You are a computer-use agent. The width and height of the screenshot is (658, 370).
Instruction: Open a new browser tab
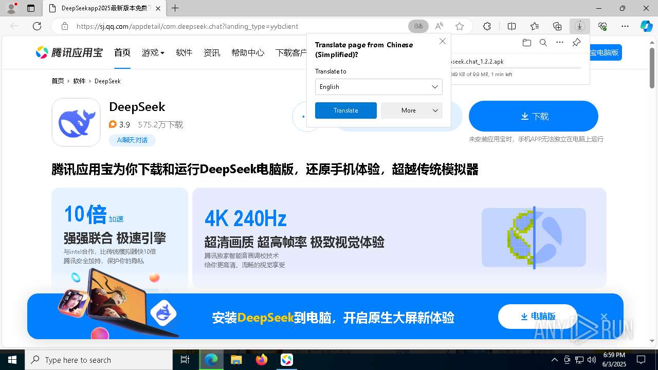(175, 8)
